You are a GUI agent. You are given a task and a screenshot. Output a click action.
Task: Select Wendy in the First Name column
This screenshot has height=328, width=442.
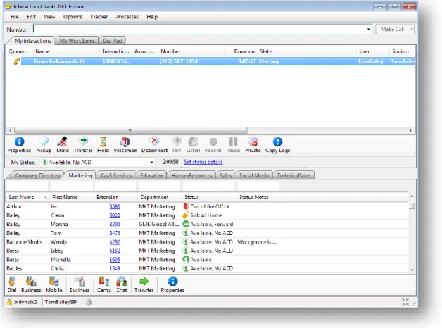58,242
